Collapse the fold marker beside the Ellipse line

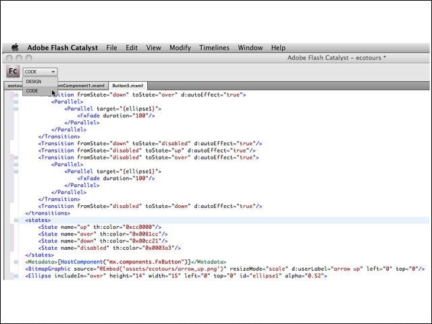(x=16, y=276)
